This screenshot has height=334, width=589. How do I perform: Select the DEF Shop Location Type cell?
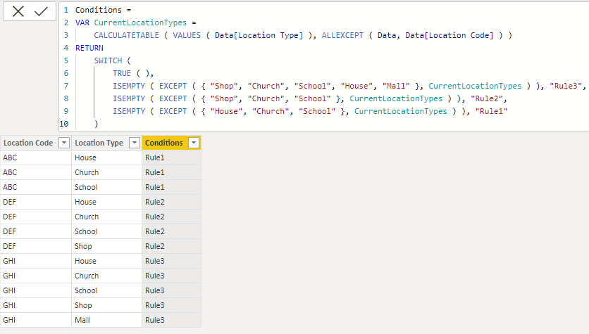point(106,246)
